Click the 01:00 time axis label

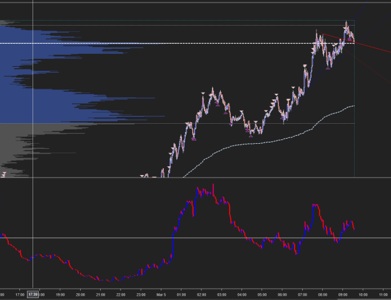tap(181, 295)
